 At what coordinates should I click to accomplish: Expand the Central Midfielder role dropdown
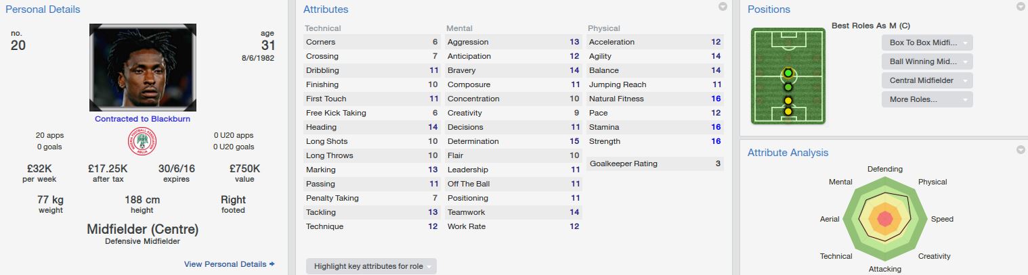point(926,80)
